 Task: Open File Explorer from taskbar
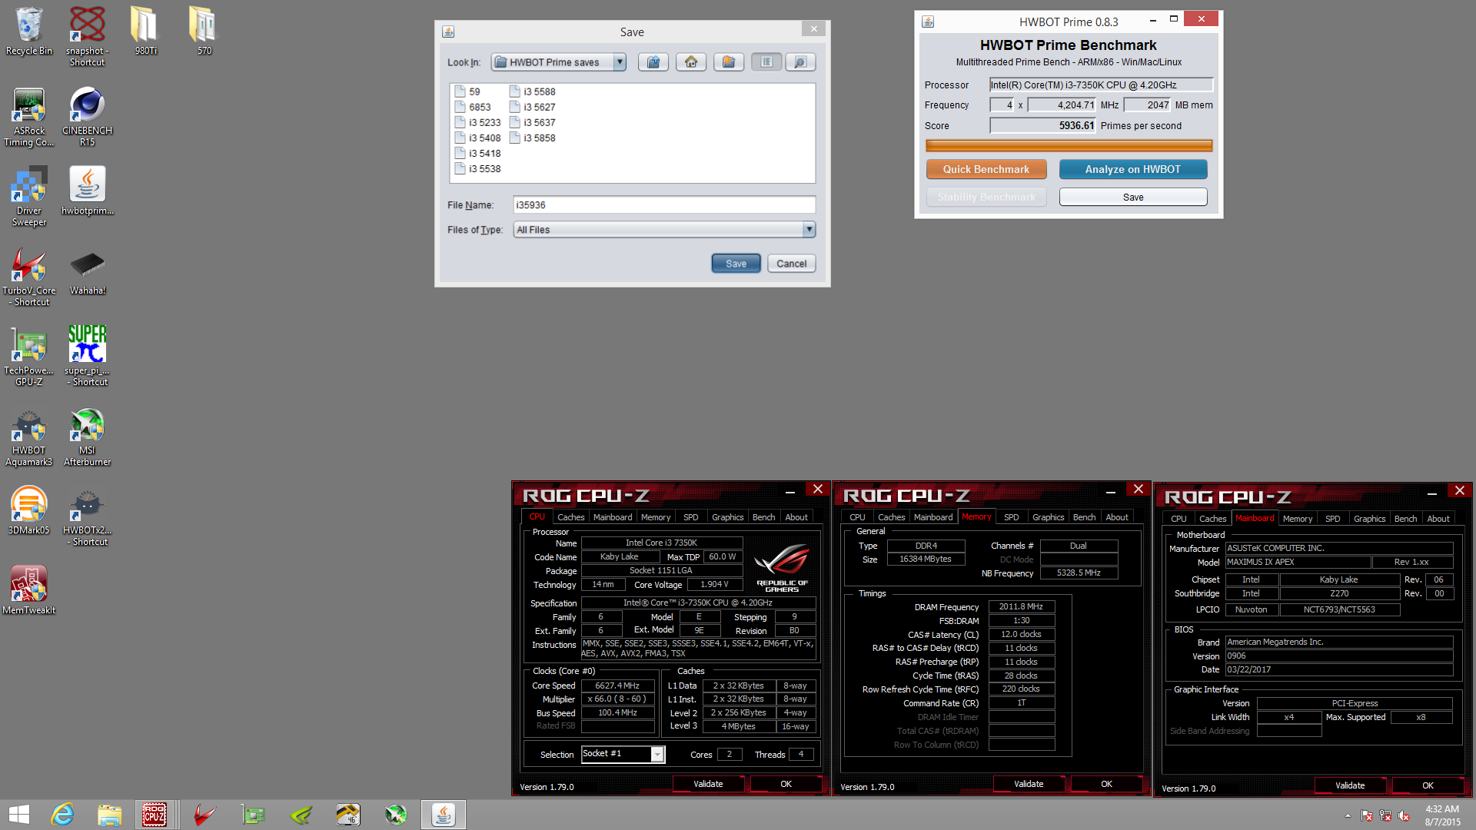[109, 815]
